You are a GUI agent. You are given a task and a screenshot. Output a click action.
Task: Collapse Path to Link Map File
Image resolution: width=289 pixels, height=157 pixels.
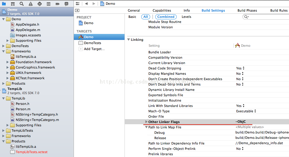pyautogui.click(x=146, y=127)
